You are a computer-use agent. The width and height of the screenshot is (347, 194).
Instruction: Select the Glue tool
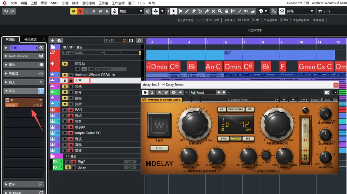pos(207,11)
